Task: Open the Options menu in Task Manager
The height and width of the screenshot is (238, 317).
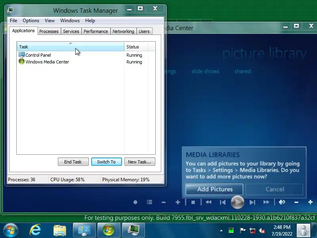Action: [x=31, y=21]
